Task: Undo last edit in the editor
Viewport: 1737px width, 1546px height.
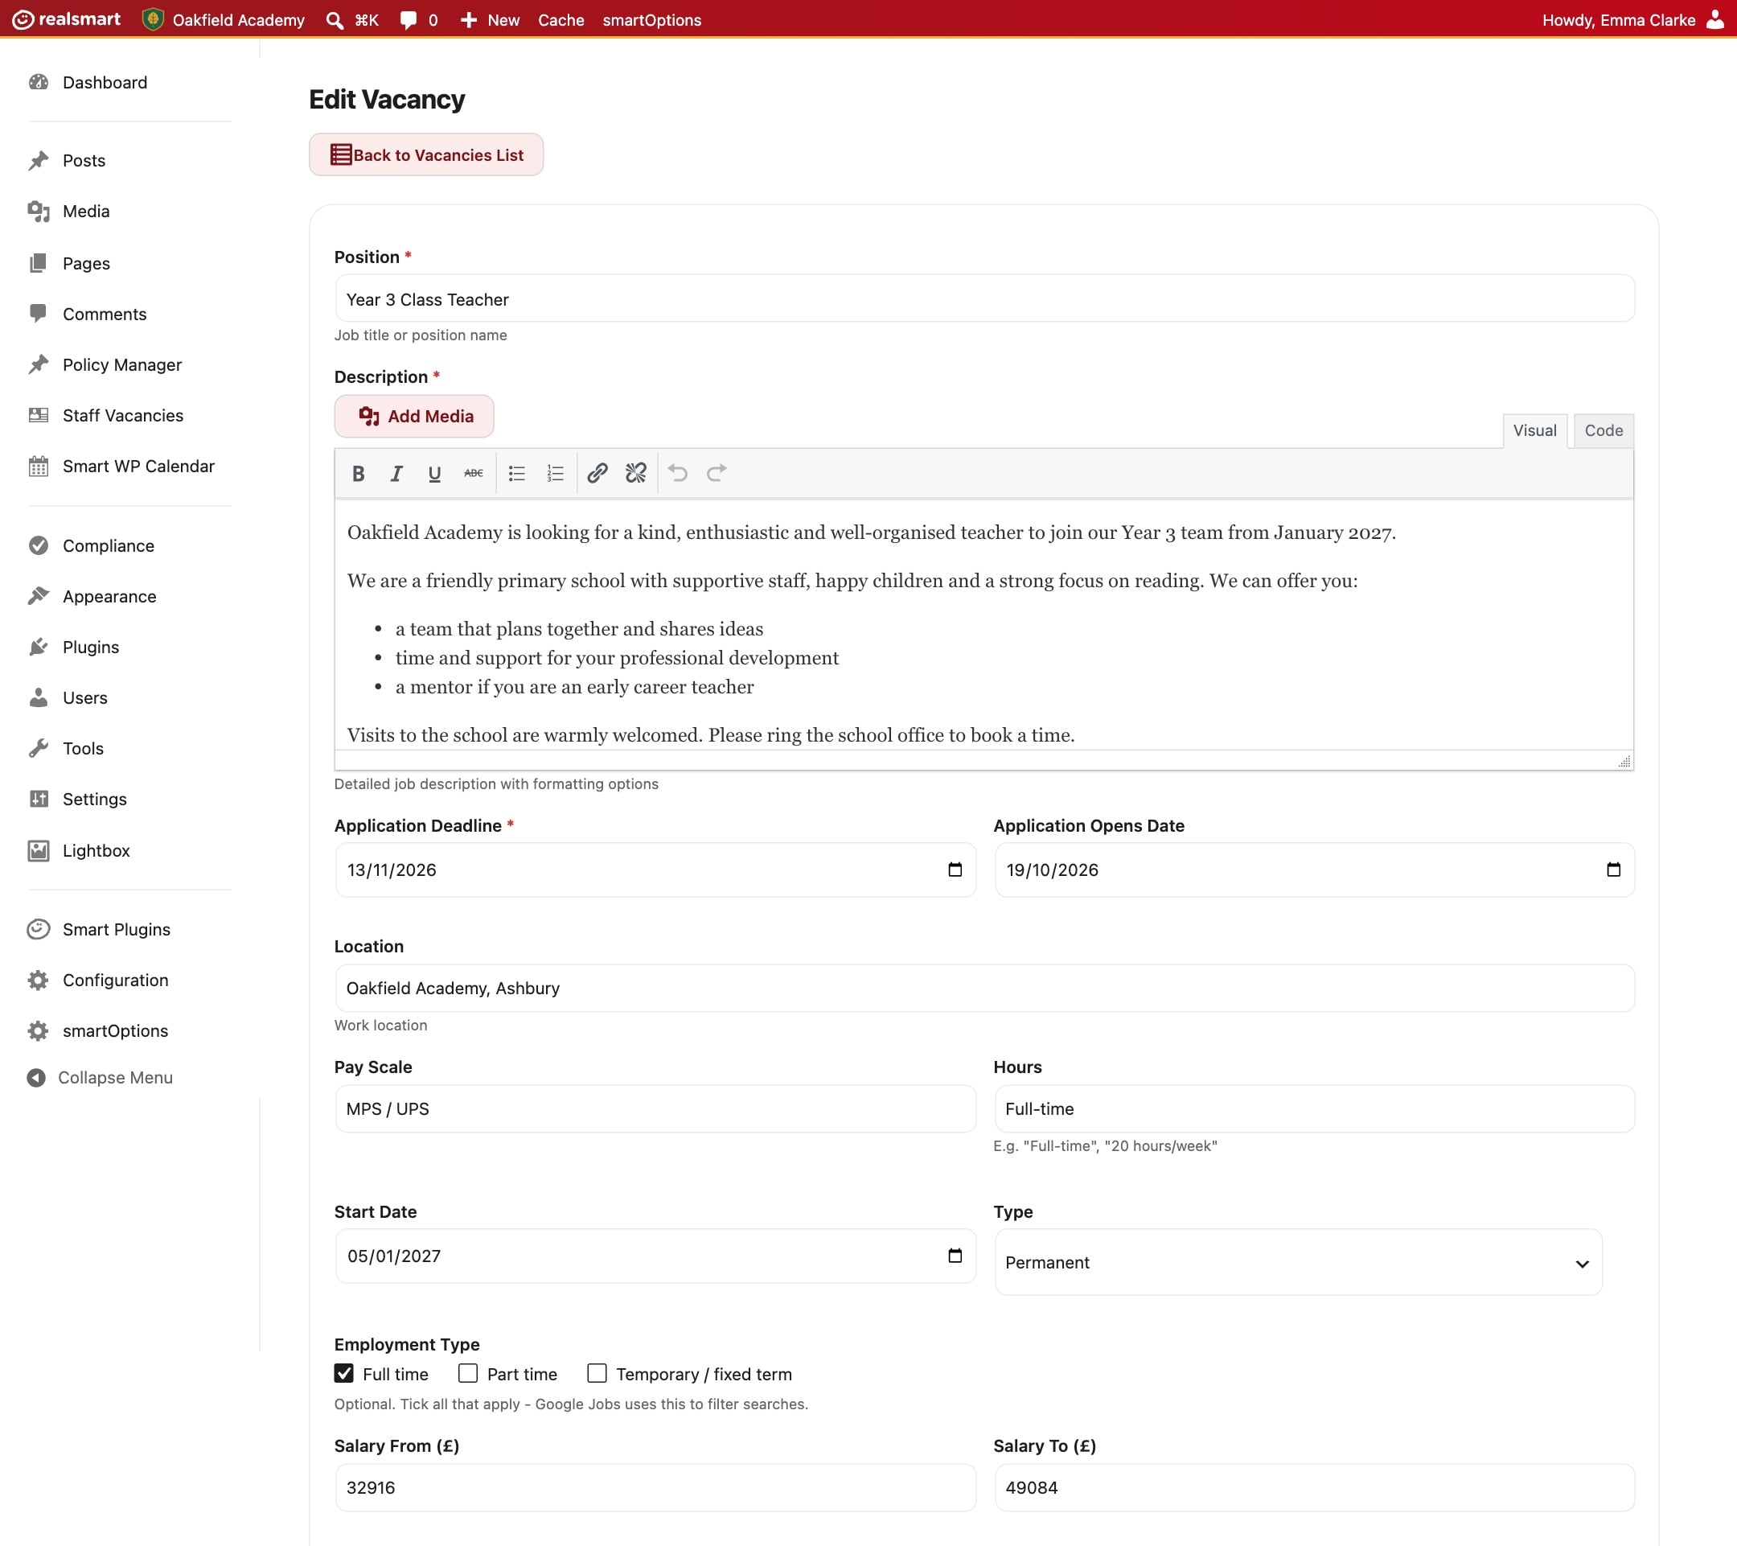Action: point(678,474)
